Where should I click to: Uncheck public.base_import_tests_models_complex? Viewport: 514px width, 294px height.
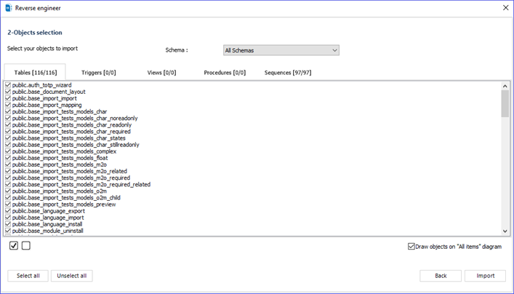point(8,151)
